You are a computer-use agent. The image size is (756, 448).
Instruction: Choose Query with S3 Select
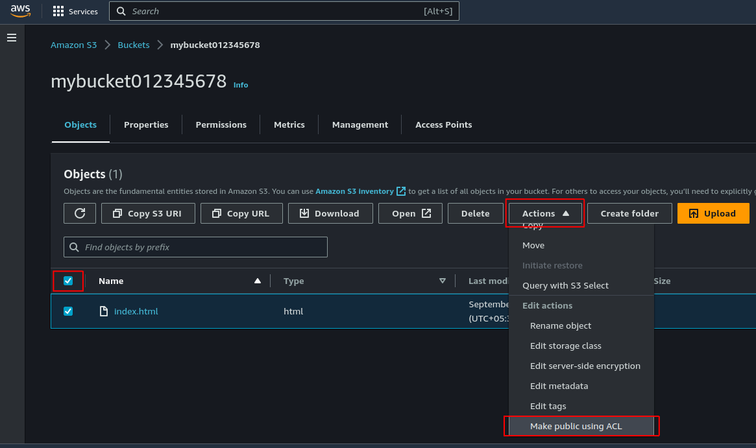pos(581,285)
